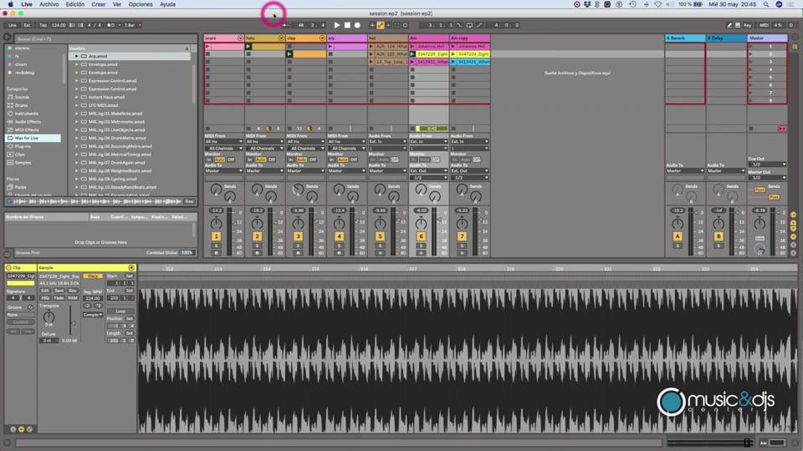The image size is (803, 451).
Task: Start playback with the transport Play button
Action: 337,24
